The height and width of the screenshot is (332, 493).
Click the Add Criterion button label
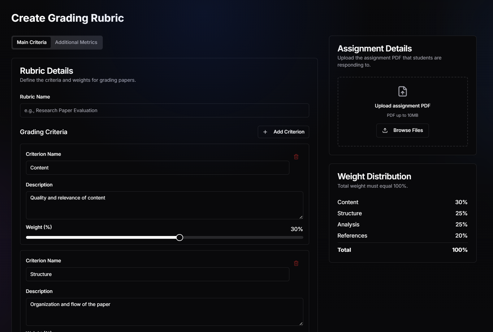pos(289,132)
